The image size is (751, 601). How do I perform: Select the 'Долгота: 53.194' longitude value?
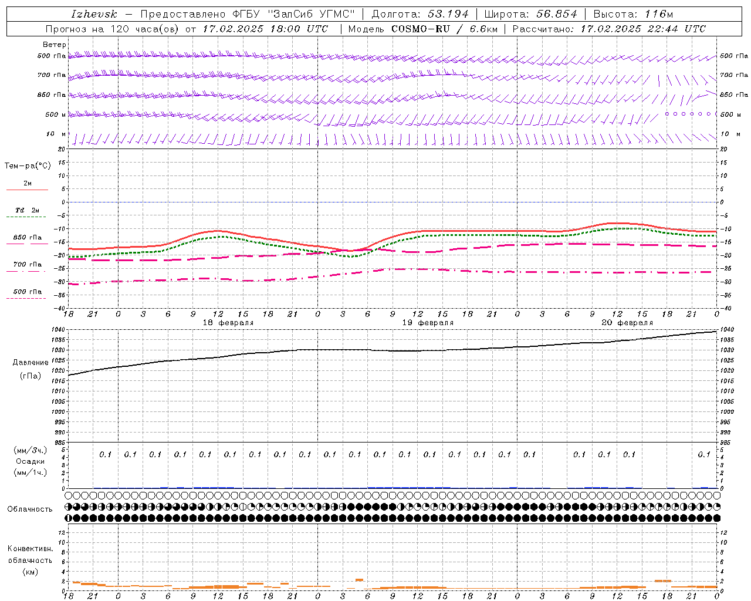pos(420,14)
